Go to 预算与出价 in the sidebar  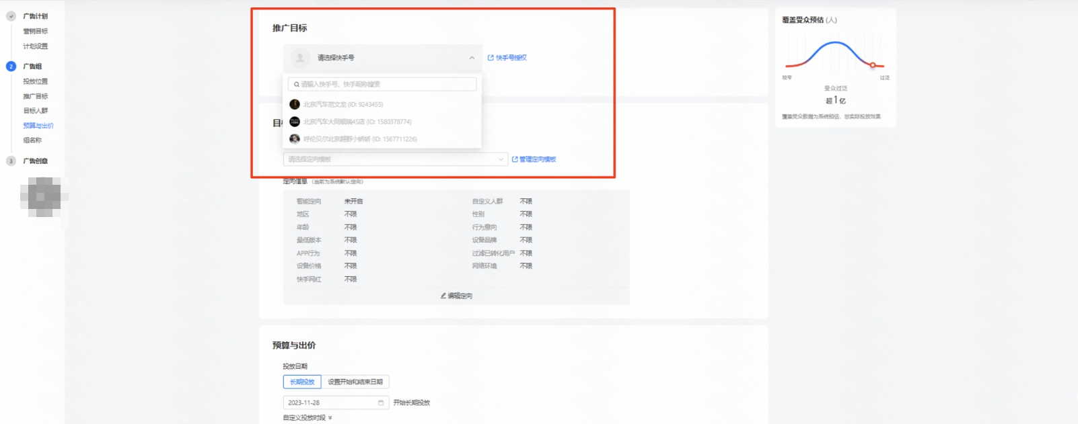coord(38,126)
